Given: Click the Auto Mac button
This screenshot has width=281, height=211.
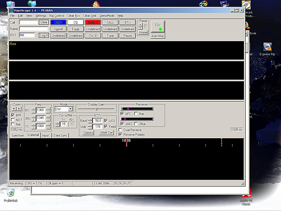Looking at the screenshot, I should click(158, 36).
